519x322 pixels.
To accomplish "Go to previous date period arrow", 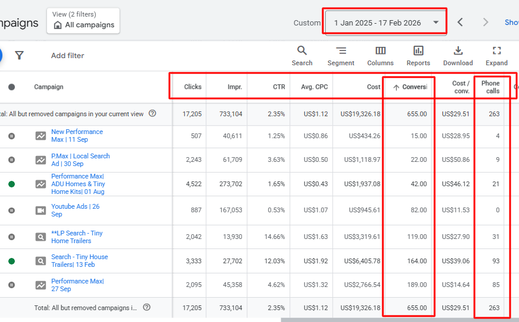I will (460, 22).
